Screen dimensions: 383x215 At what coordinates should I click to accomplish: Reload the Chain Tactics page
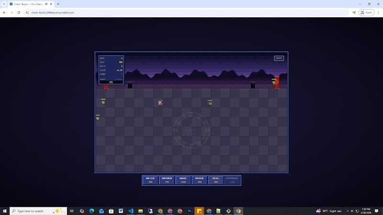point(19,12)
